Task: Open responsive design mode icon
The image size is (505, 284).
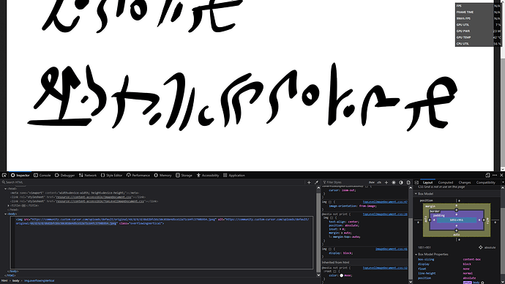Action: [487, 175]
